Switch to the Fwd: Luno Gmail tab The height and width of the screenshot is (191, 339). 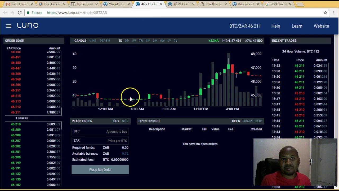(x=19, y=4)
